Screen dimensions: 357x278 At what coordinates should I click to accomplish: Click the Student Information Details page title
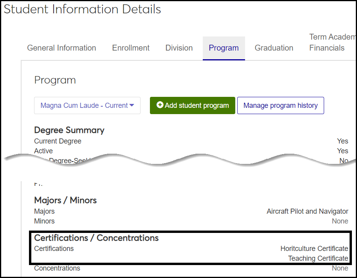(x=82, y=9)
